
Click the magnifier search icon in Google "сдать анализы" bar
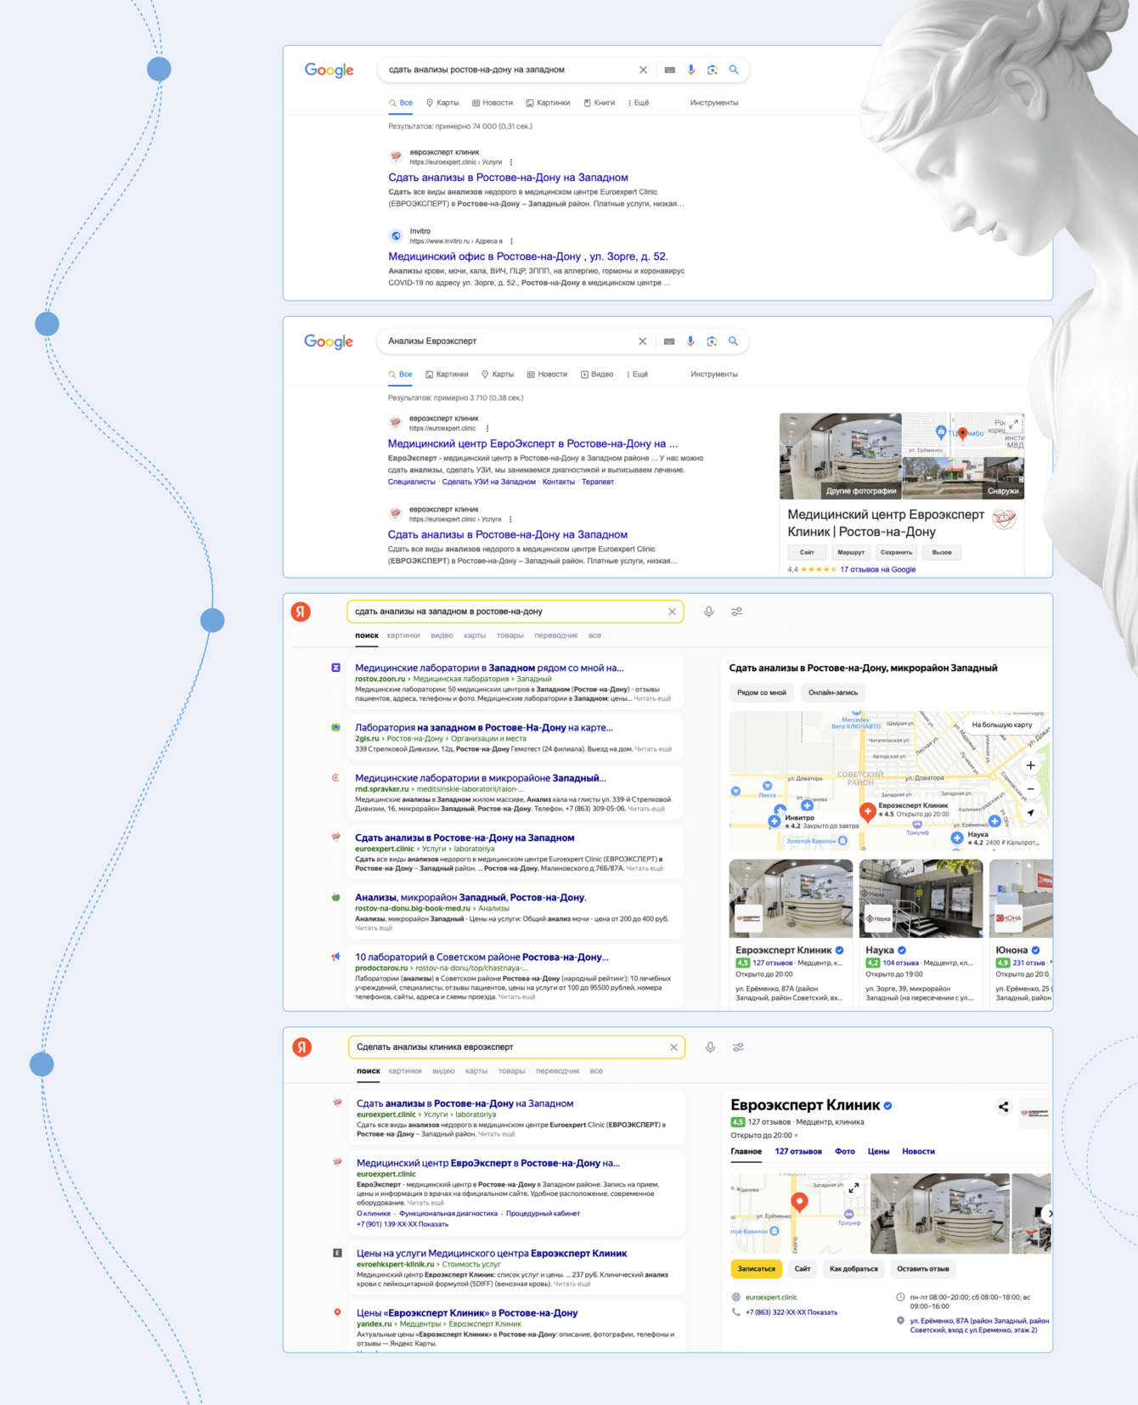734,70
